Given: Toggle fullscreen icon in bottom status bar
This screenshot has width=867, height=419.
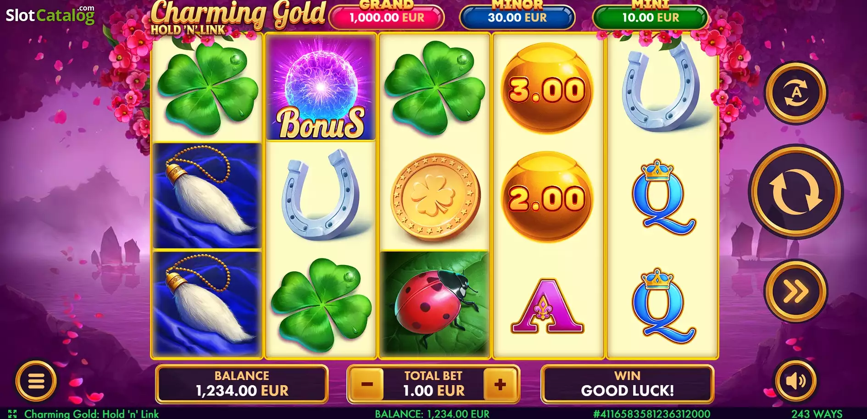Looking at the screenshot, I should point(12,414).
